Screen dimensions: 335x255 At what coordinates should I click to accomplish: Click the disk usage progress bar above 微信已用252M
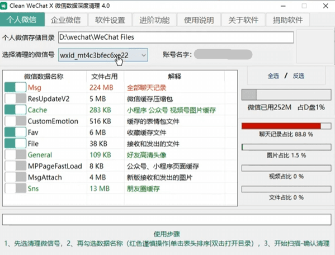click(x=286, y=95)
